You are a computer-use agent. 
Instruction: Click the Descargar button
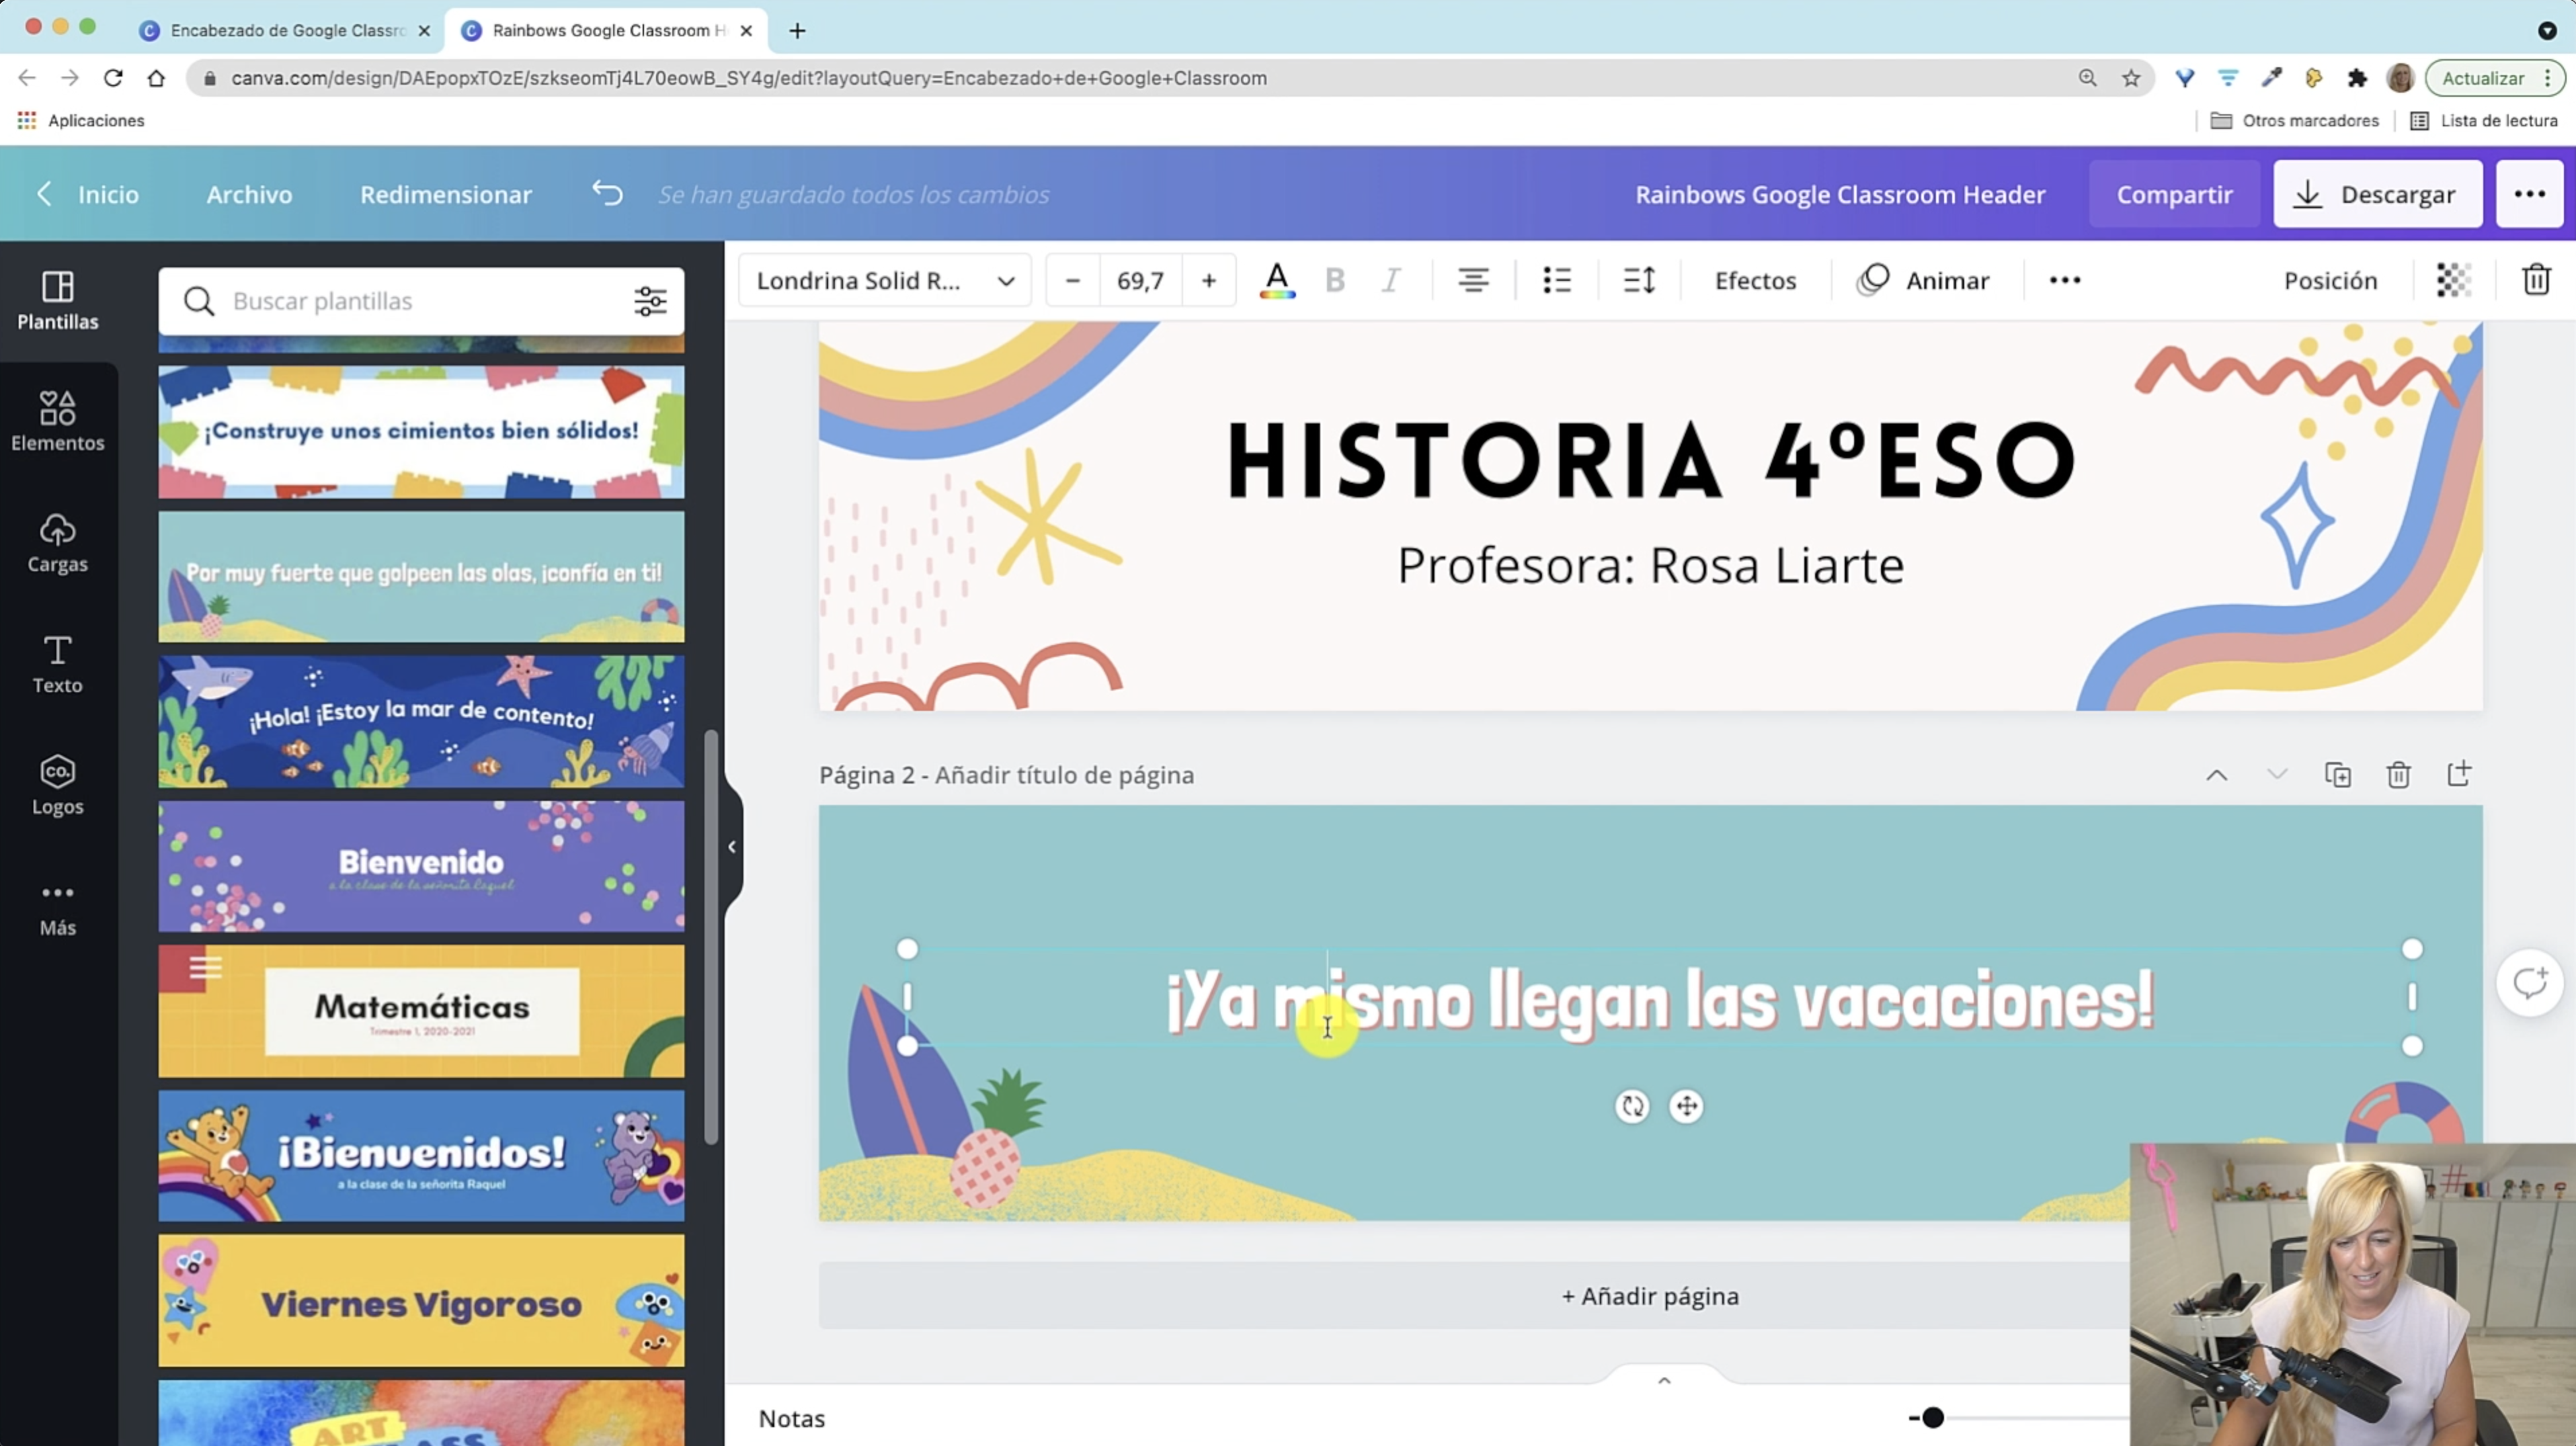coord(2377,194)
